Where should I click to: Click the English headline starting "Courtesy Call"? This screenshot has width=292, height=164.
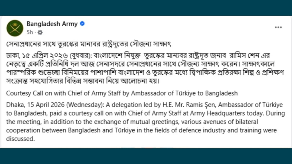point(122,93)
